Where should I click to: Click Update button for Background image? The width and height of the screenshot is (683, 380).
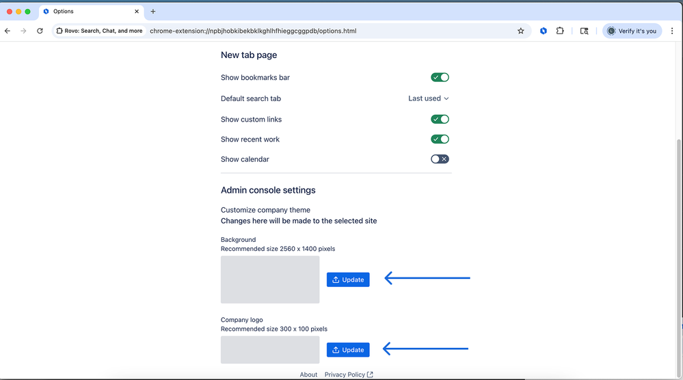(348, 280)
